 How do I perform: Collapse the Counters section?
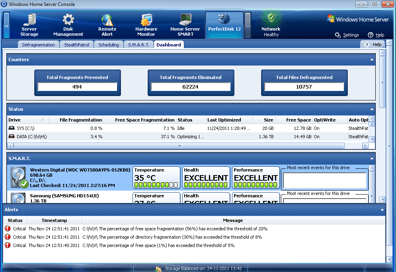pos(372,60)
